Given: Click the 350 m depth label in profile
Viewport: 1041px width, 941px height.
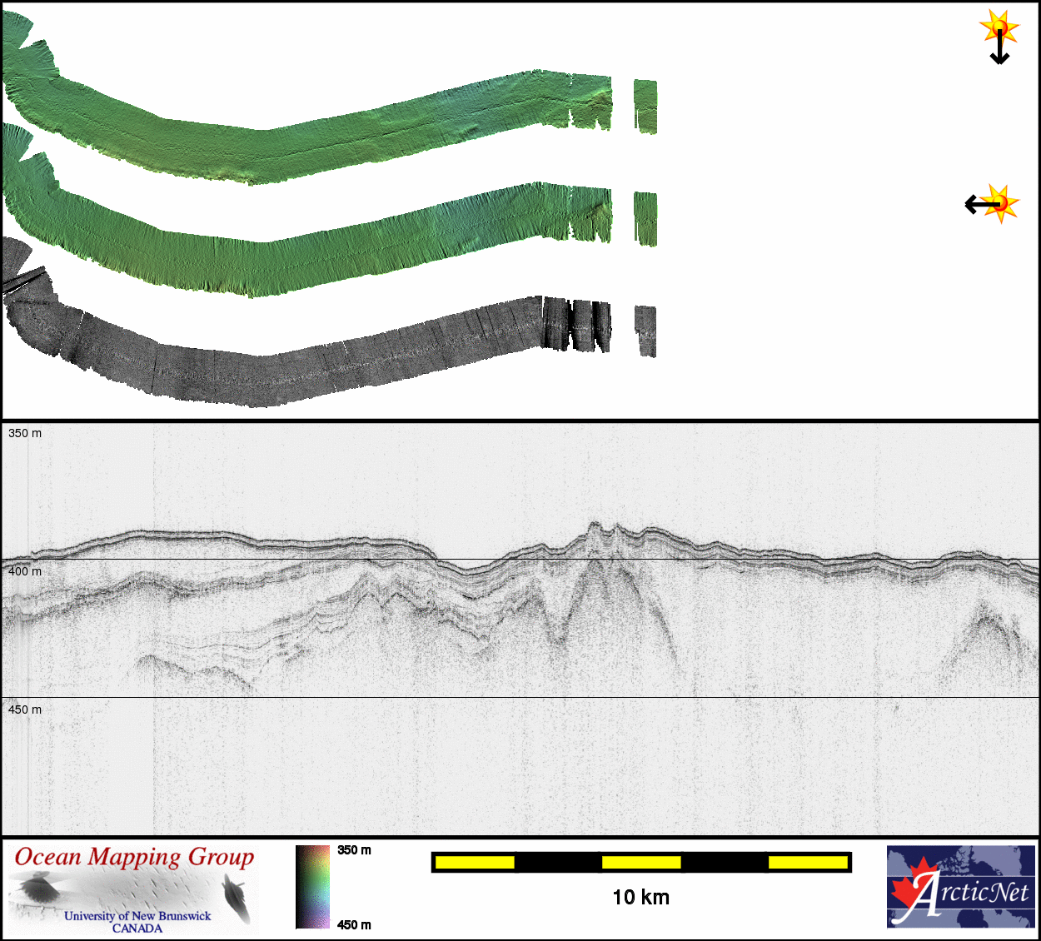Looking at the screenshot, I should (x=25, y=433).
